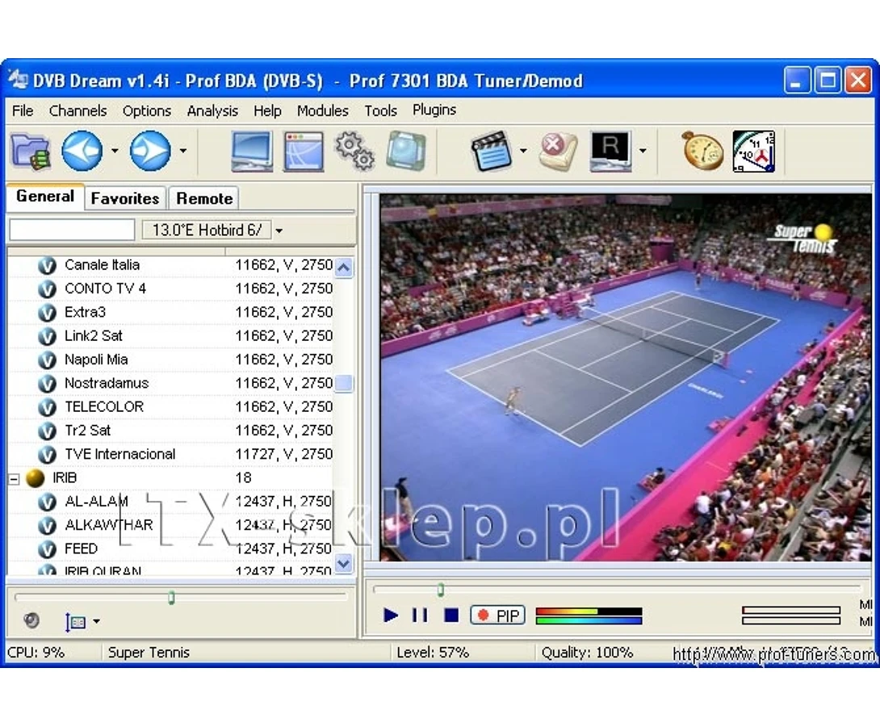
Task: Open the Channels menu
Action: 78,111
